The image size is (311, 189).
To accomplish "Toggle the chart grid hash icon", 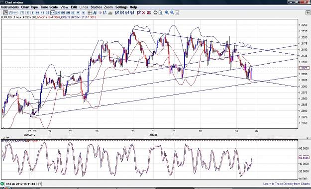I will tap(95, 13).
